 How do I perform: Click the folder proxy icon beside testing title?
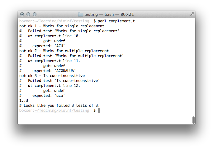point(80,14)
